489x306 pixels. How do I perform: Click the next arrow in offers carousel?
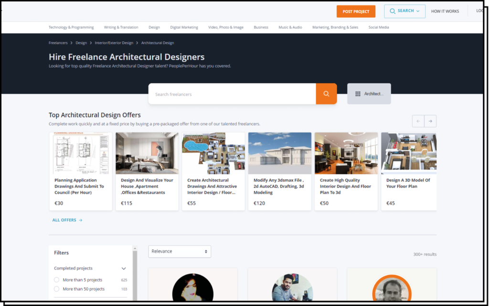[x=430, y=121]
